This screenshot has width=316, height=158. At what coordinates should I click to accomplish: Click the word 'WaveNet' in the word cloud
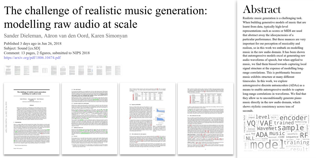click(x=267, y=129)
